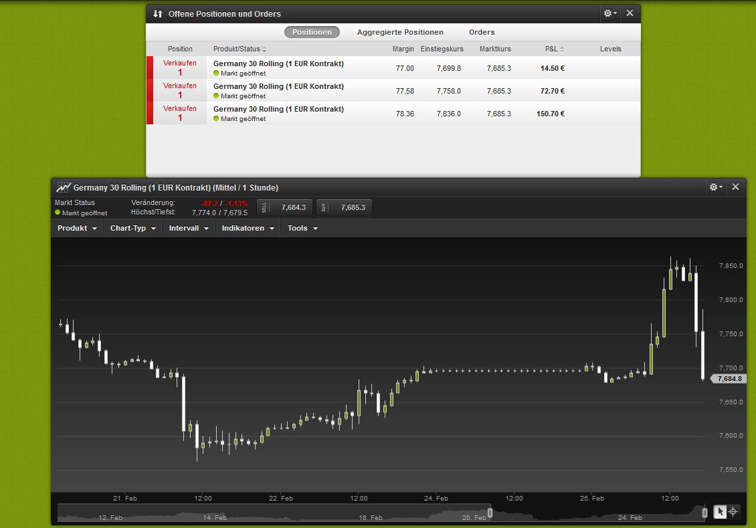Click the current price marker 7,684.8

click(x=729, y=379)
